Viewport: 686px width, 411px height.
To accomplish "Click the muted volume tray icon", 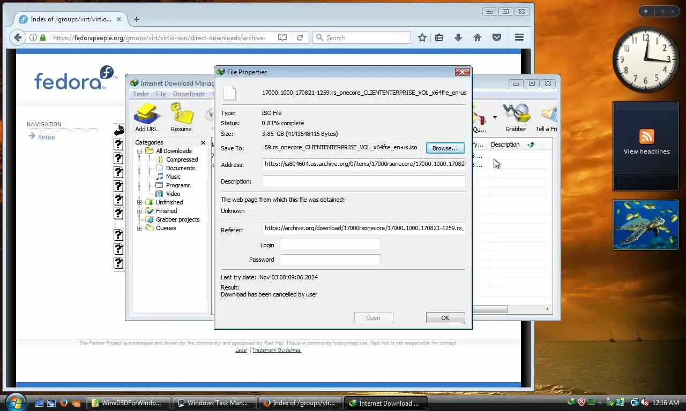I will pyautogui.click(x=646, y=402).
